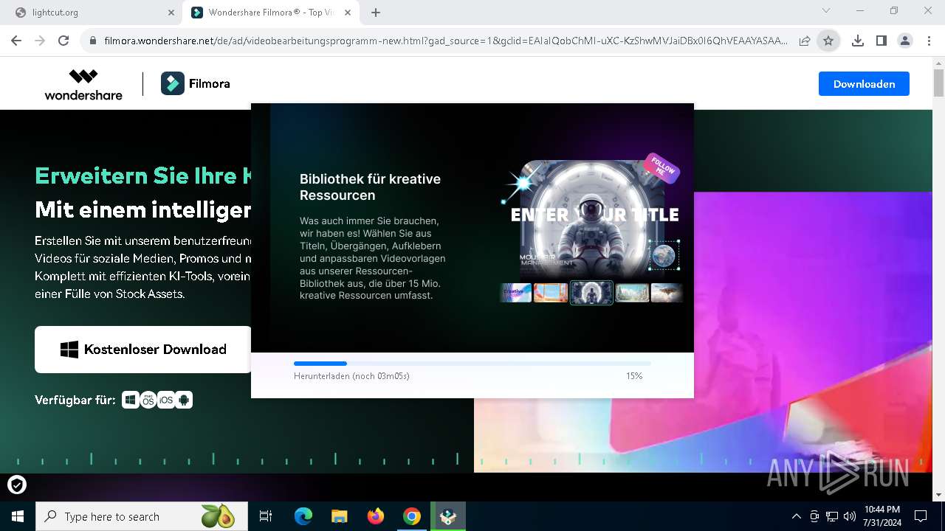Switch to Filmora installer in taskbar
This screenshot has height=531, width=945.
pos(448,516)
